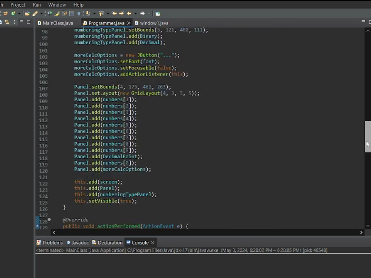Click the Pin Editor icon
Screen dimensions: 371x278
[158, 13]
